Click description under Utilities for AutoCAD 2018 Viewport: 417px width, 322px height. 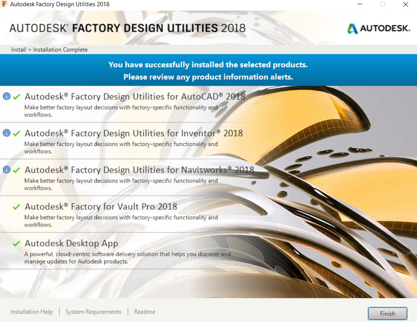(121, 111)
